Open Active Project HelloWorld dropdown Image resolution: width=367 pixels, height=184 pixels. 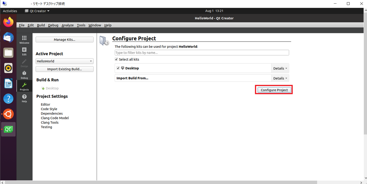(65, 61)
